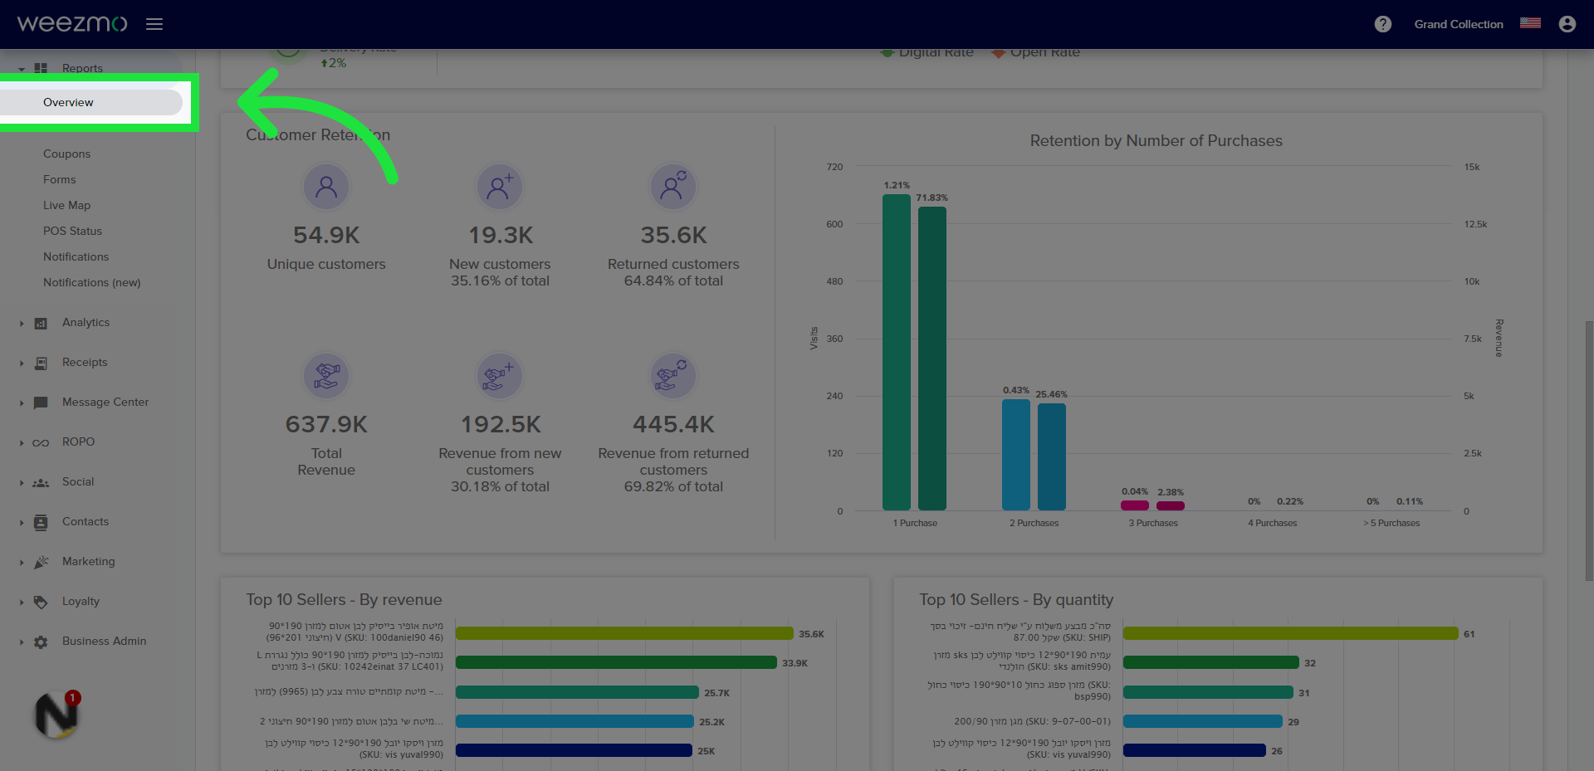Viewport: 1594px width, 771px height.
Task: Click the Loyalty tag icon
Action: click(x=41, y=602)
